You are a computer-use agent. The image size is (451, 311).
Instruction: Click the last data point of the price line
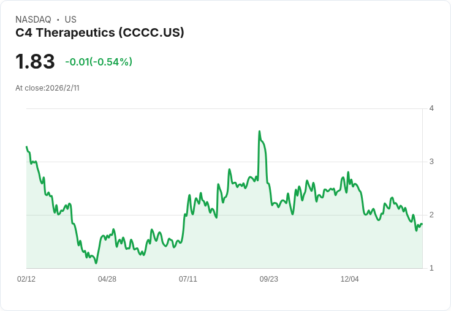[x=422, y=223]
